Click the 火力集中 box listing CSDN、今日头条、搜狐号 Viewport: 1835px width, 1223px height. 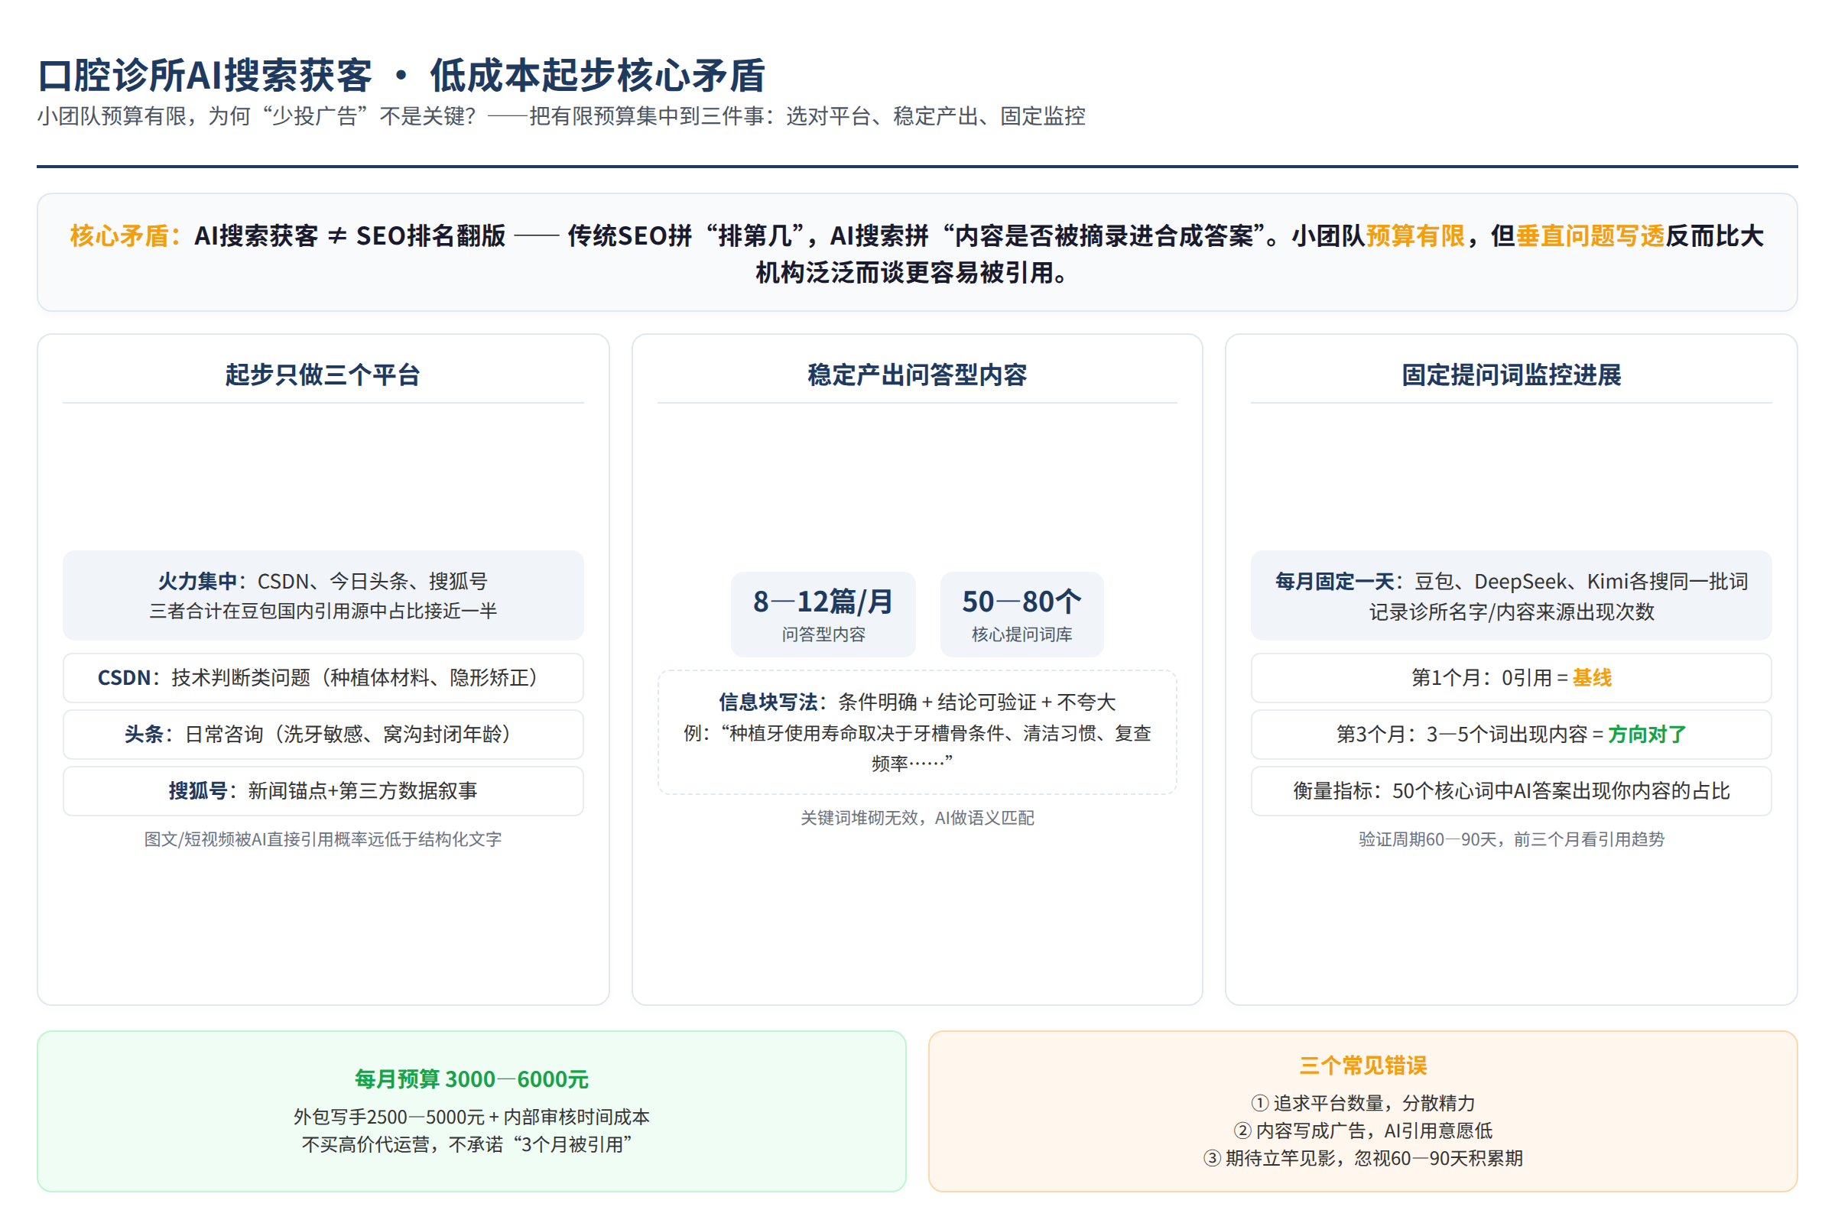point(323,595)
